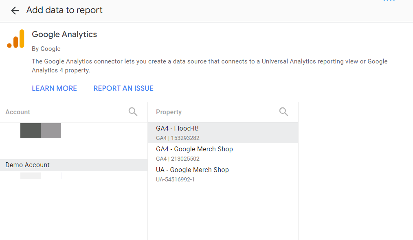
Task: Click the Google Analytics connector title
Action: coord(64,35)
